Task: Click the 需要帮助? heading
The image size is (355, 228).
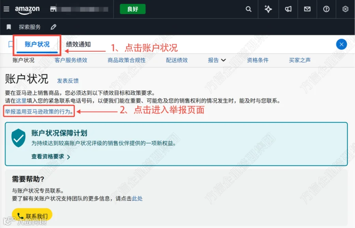Action: point(28,179)
